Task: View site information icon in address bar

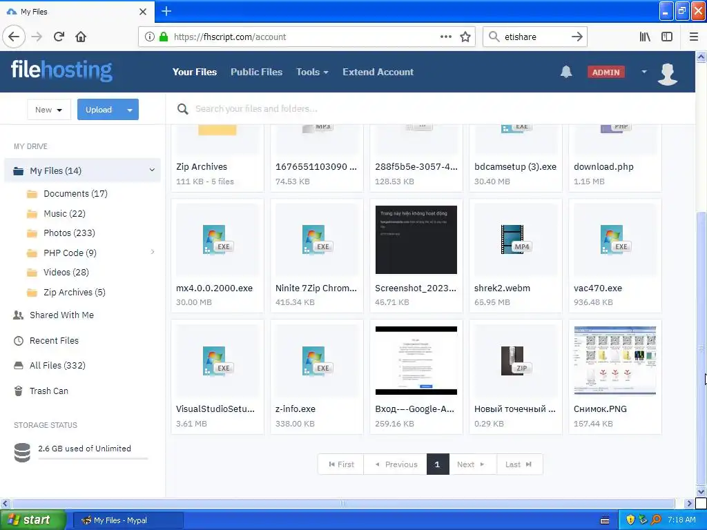Action: click(x=149, y=37)
